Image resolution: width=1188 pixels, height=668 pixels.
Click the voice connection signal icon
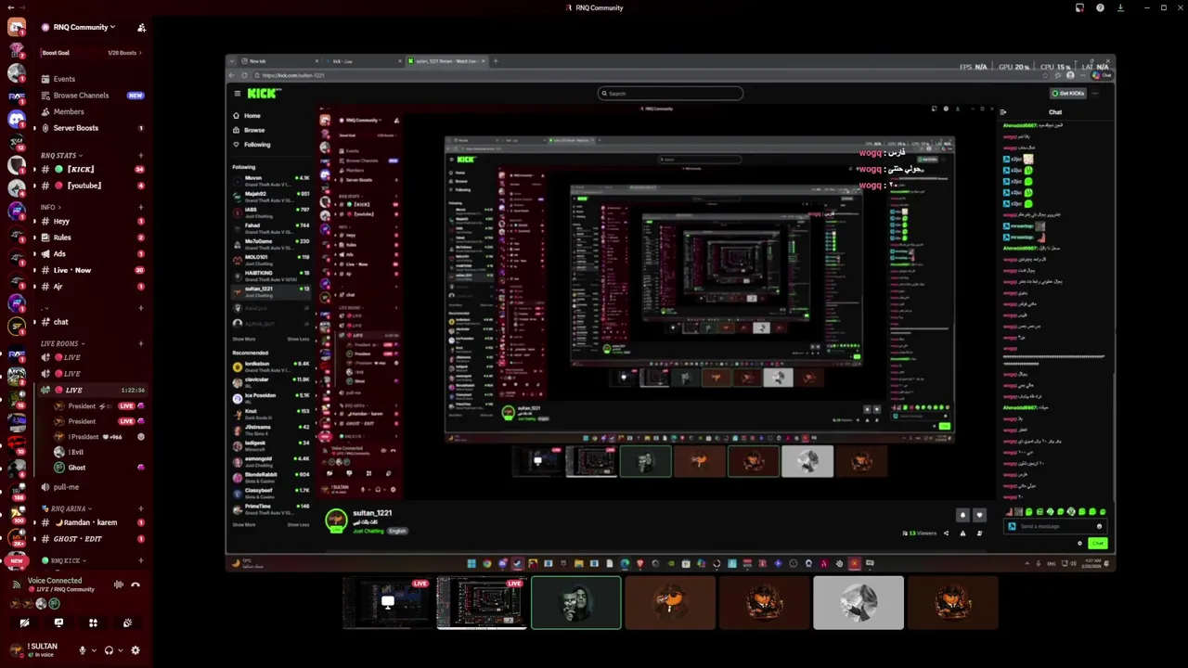(16, 584)
